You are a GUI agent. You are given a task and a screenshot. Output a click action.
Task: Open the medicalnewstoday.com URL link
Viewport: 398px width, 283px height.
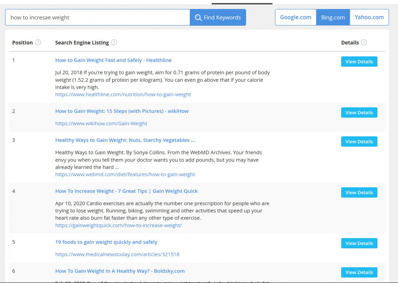pyautogui.click(x=117, y=255)
